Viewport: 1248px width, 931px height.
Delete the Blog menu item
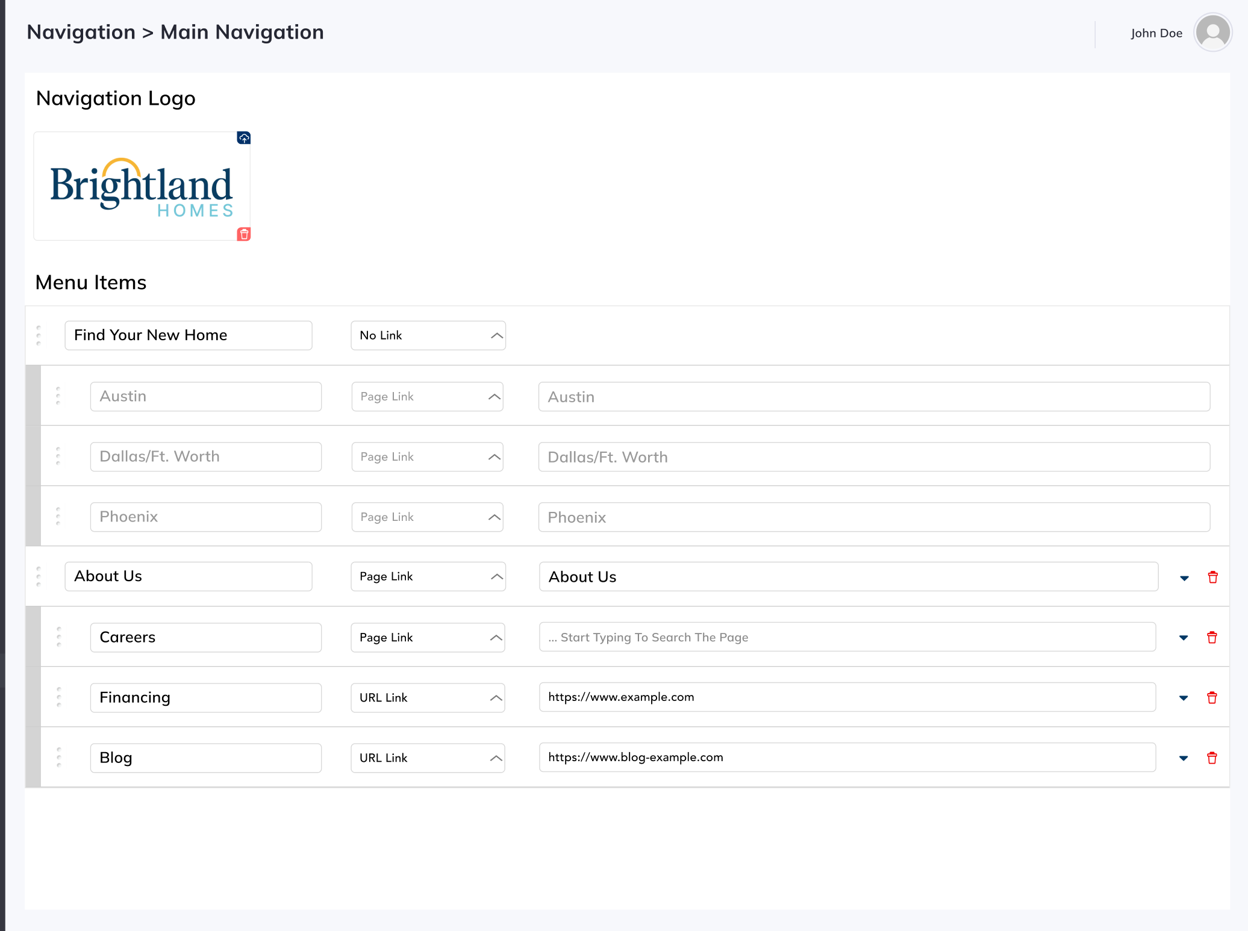click(1212, 758)
